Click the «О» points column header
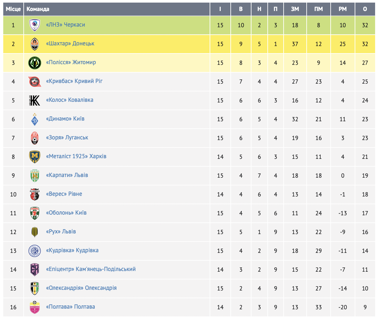Image resolution: width=379 pixels, height=319 pixels. (x=365, y=9)
